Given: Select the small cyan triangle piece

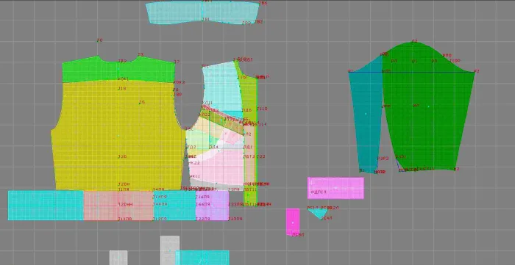Looking at the screenshot, I should pyautogui.click(x=317, y=214).
